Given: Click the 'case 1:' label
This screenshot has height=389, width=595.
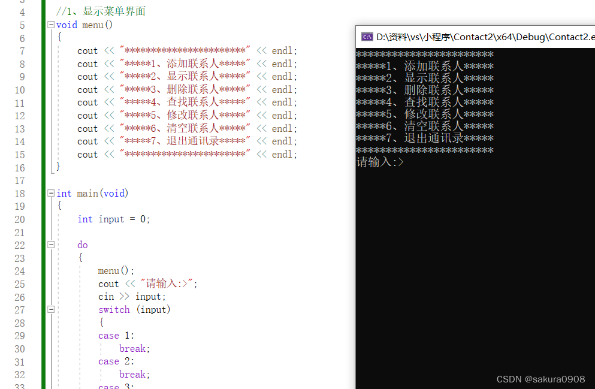Looking at the screenshot, I should (x=116, y=336).
